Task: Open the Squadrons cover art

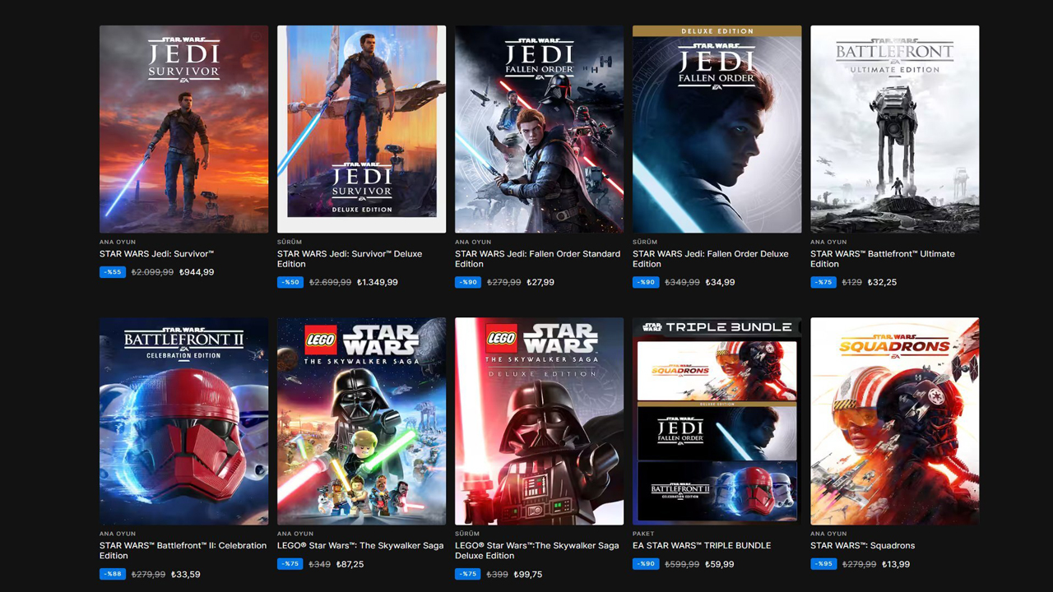Action: (x=894, y=421)
